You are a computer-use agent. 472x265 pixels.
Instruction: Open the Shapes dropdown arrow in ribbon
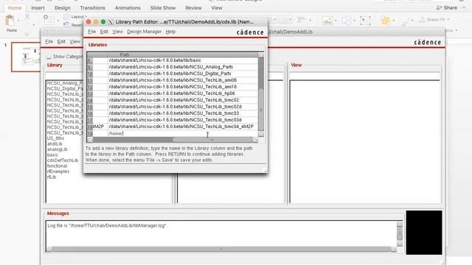click(x=355, y=21)
